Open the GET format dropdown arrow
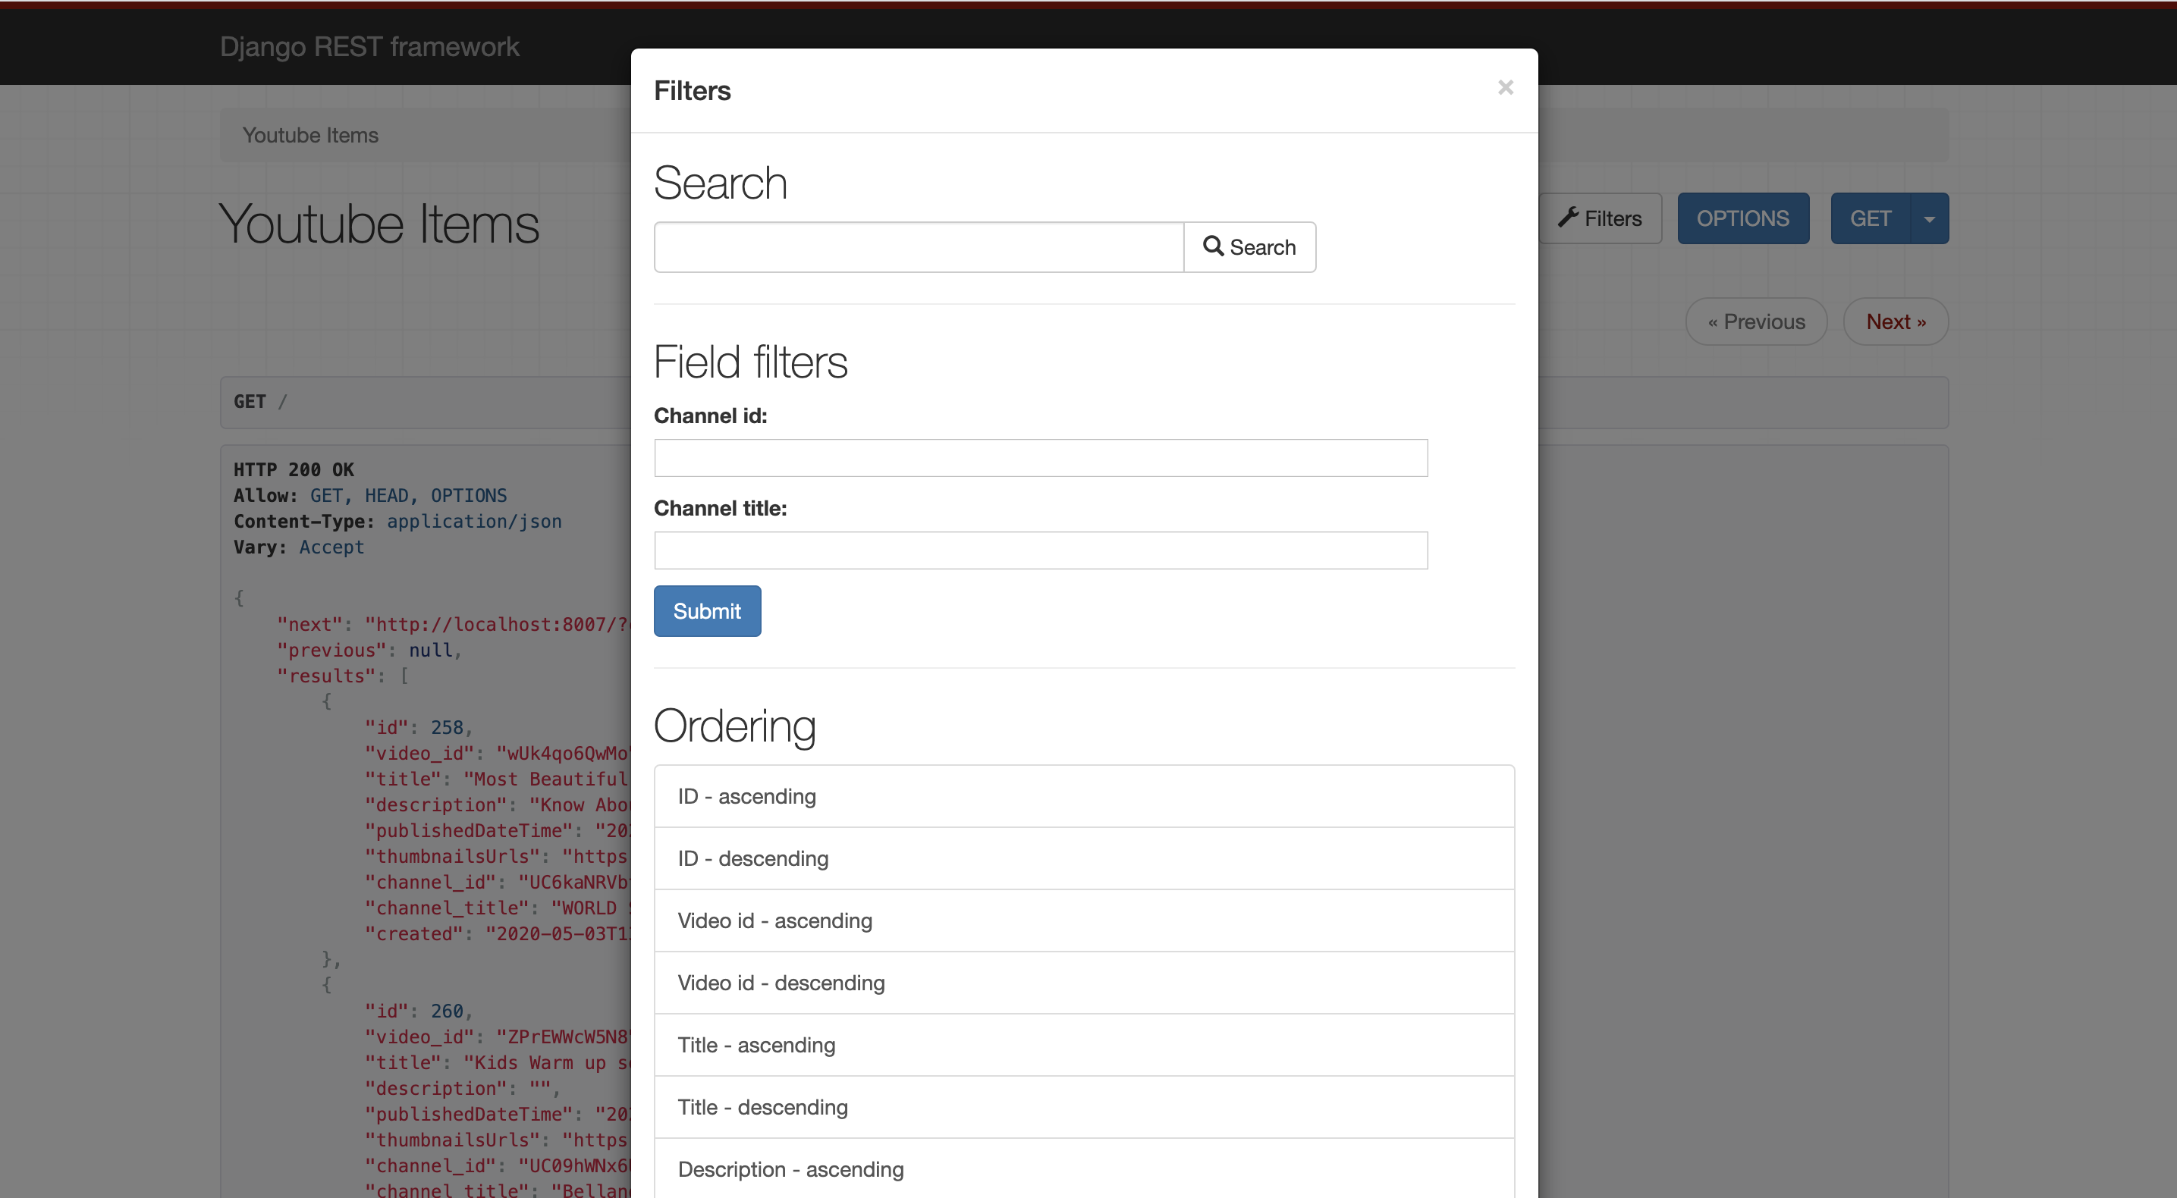Viewport: 2177px width, 1198px height. click(x=1930, y=219)
